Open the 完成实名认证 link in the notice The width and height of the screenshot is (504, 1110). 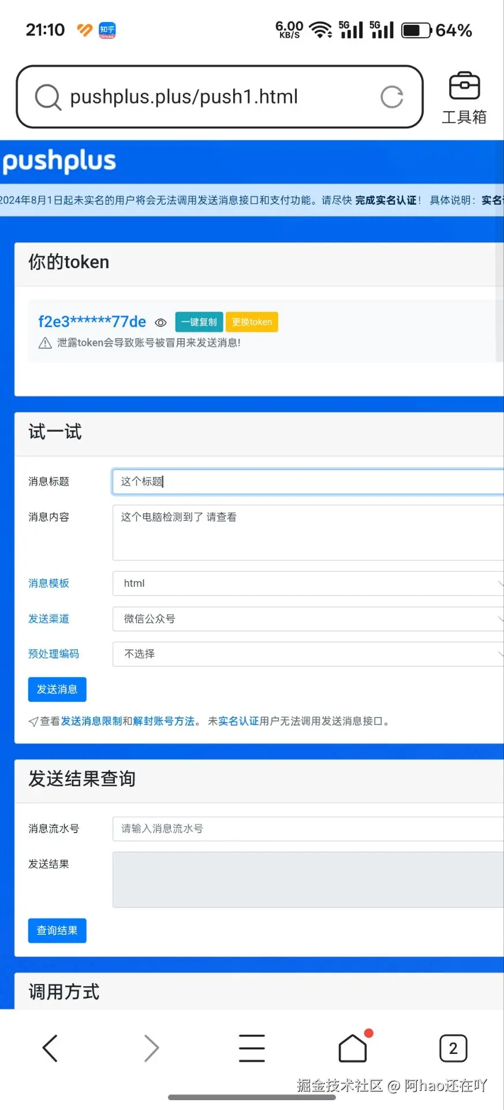(386, 200)
